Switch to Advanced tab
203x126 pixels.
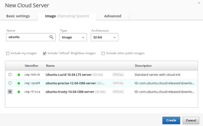[x=113, y=16]
